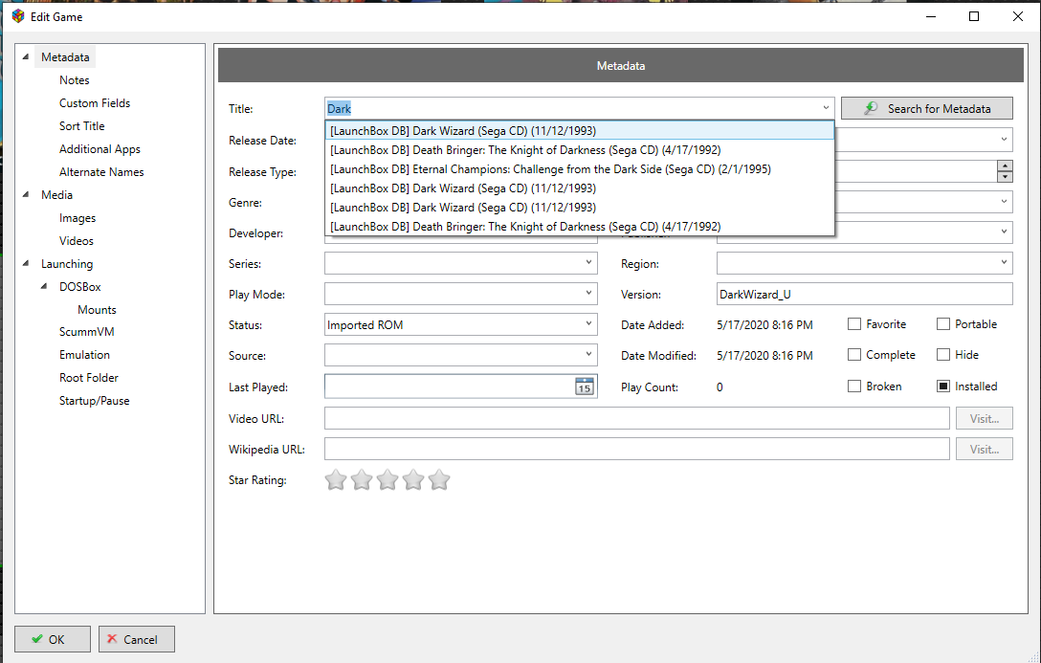This screenshot has width=1041, height=663.
Task: Click the Wikipedia URL input field
Action: click(x=636, y=450)
